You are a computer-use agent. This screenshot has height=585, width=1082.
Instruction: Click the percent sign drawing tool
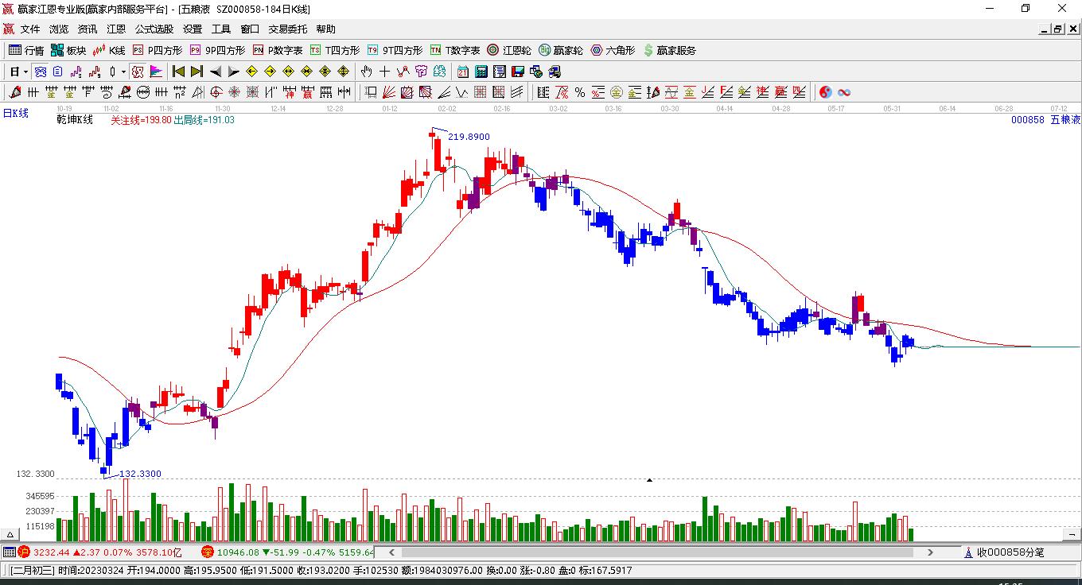(x=580, y=92)
